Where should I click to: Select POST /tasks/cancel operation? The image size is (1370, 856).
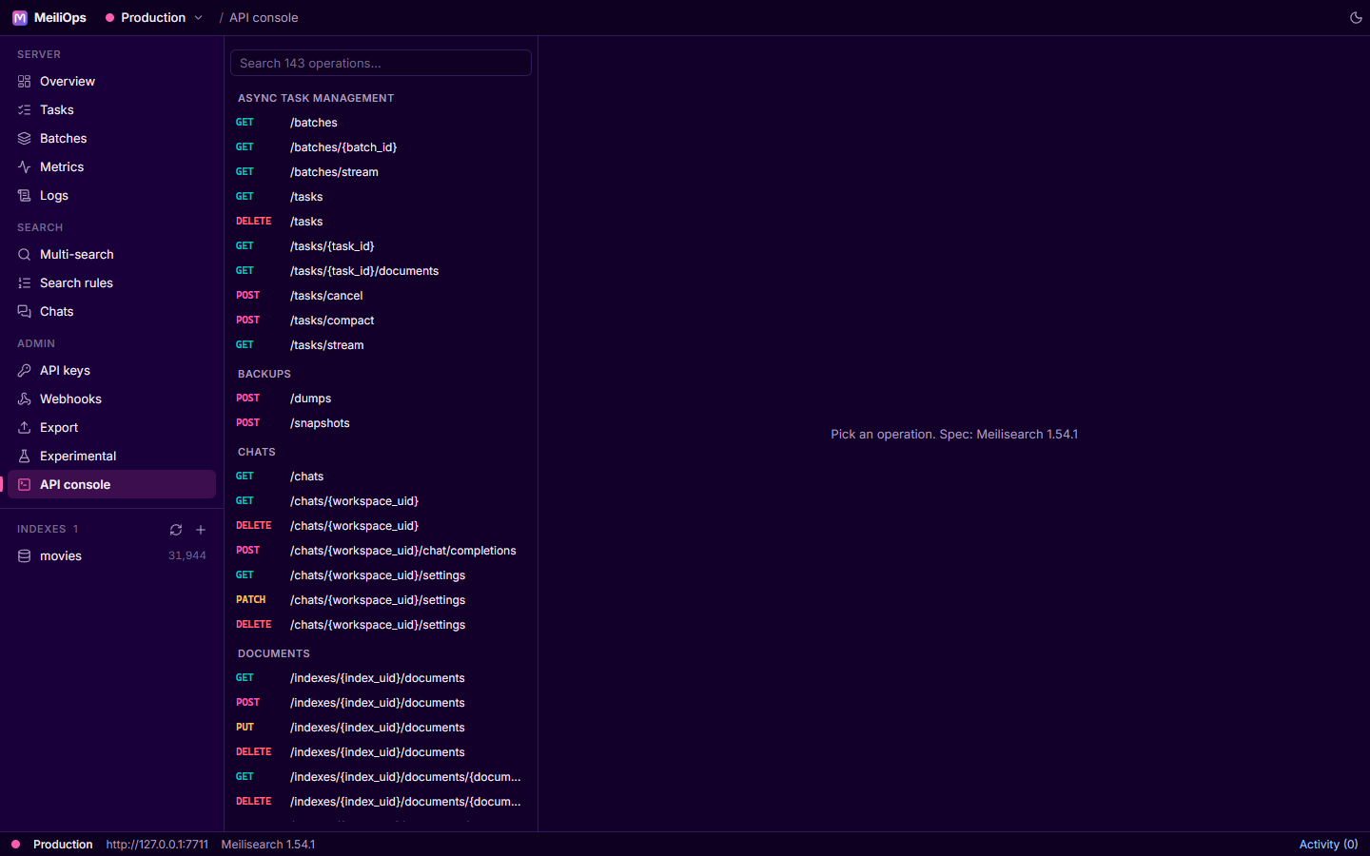pos(381,295)
